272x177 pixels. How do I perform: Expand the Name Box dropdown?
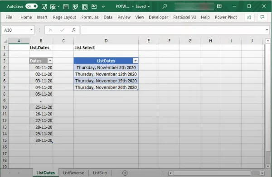pos(31,30)
